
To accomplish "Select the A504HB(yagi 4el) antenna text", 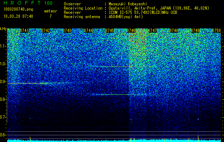I will (126, 17).
